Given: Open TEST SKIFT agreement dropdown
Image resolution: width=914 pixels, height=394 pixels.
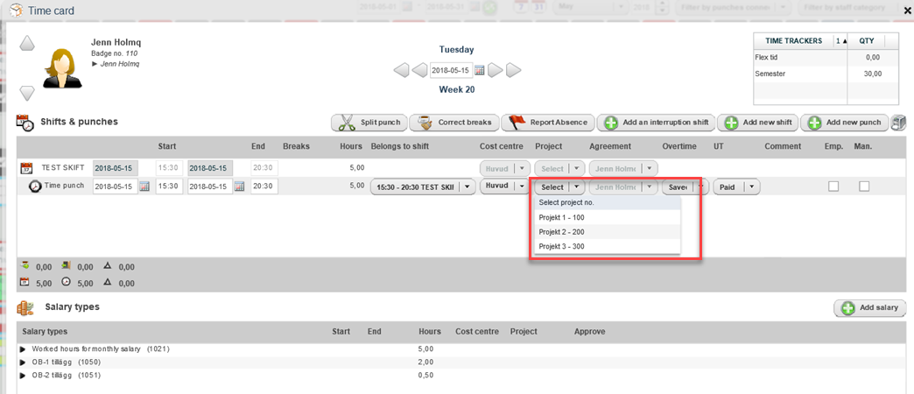Looking at the screenshot, I should pos(623,168).
